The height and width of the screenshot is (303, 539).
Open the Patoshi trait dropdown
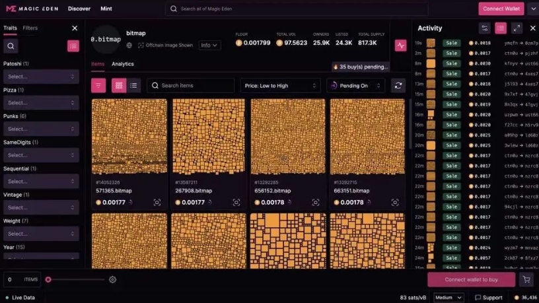click(41, 77)
